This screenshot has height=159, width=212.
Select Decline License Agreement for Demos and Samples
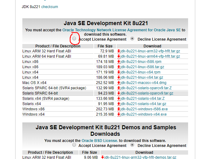(132, 145)
